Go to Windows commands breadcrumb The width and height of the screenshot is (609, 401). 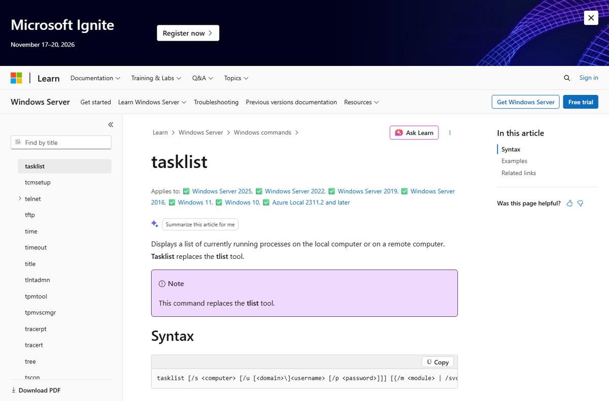(x=262, y=132)
